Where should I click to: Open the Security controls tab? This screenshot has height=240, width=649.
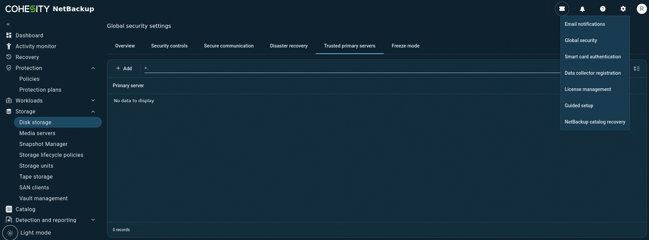click(x=169, y=46)
